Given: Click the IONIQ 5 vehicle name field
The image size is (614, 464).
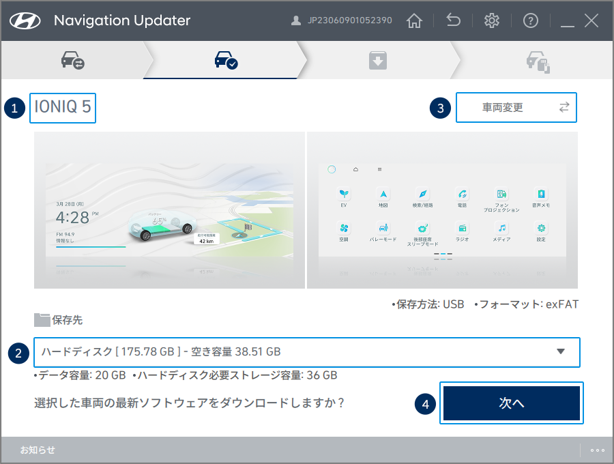Looking at the screenshot, I should pos(62,107).
